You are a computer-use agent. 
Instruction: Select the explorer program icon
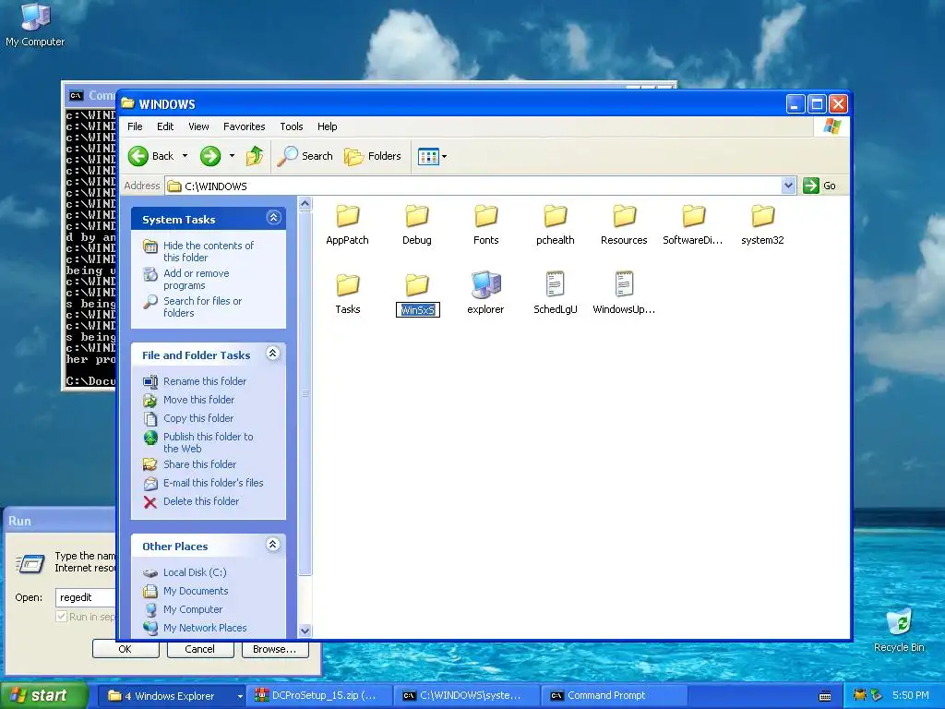click(485, 284)
